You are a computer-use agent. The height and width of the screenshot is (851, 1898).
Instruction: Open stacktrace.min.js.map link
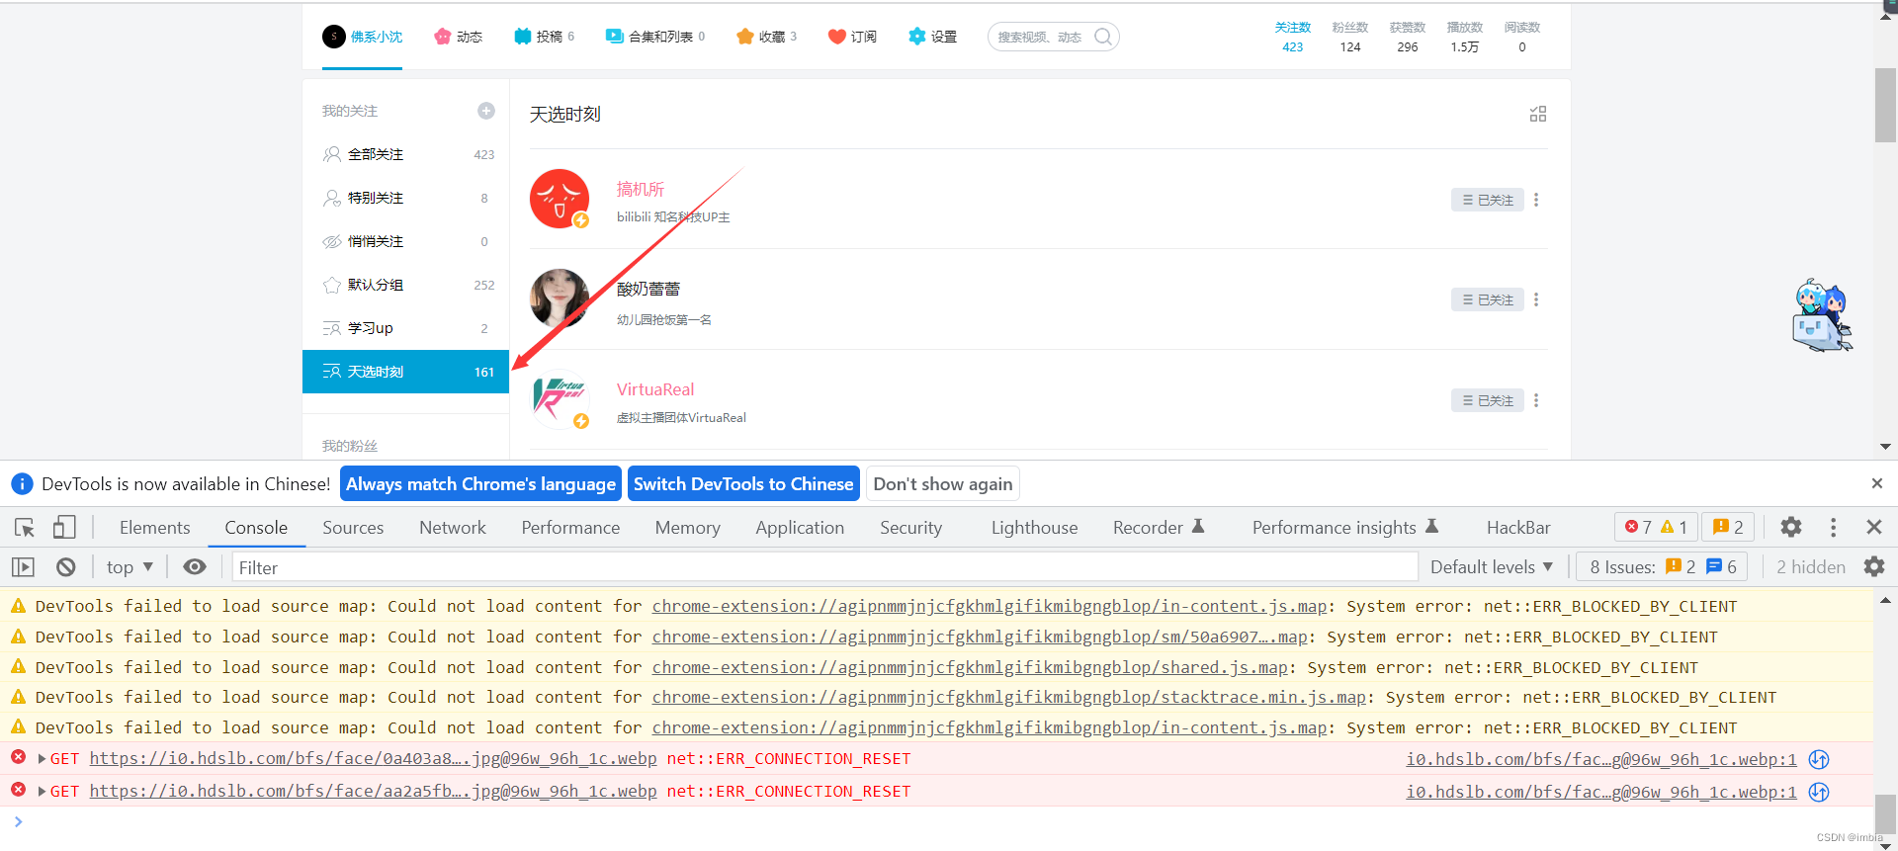pos(1008,698)
